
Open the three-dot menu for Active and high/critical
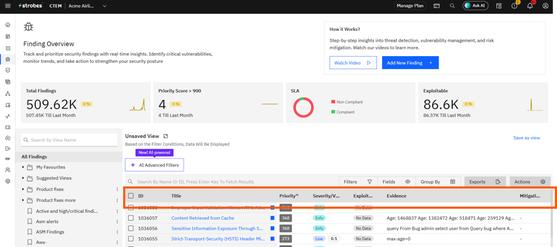[x=117, y=211]
